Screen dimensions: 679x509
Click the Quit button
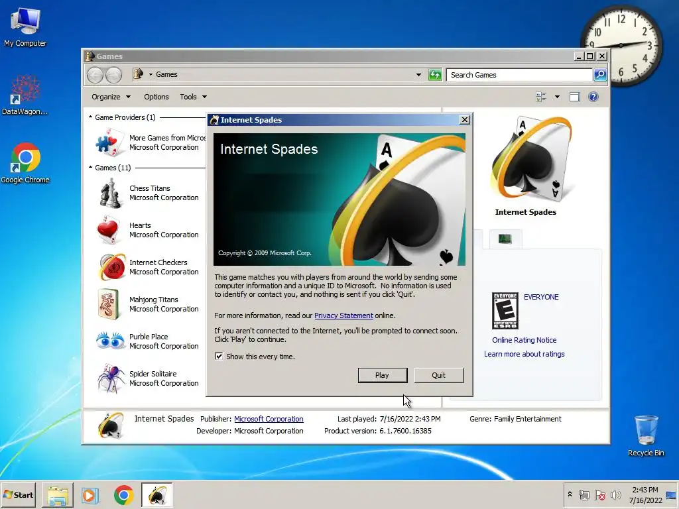pyautogui.click(x=439, y=375)
